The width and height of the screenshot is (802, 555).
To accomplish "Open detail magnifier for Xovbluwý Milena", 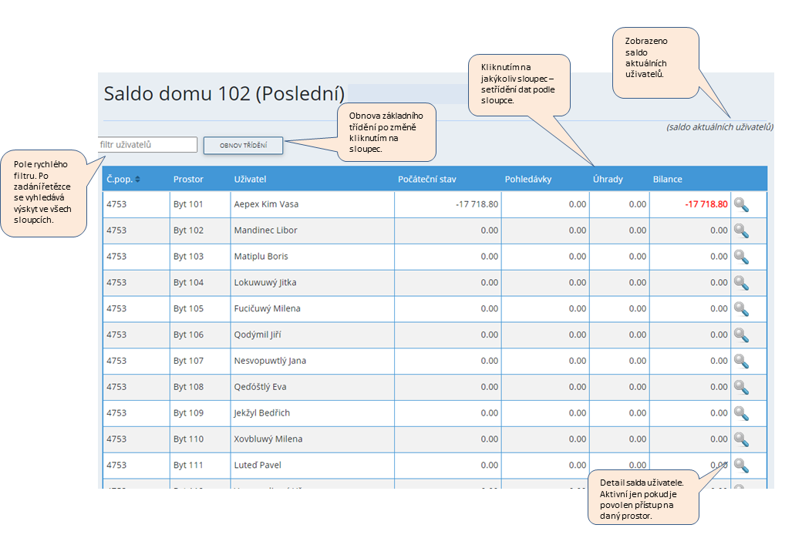I will (x=741, y=439).
